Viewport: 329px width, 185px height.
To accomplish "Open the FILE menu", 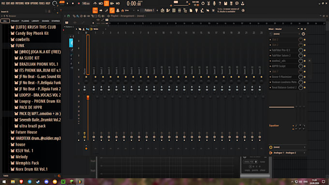I will point(3,3).
